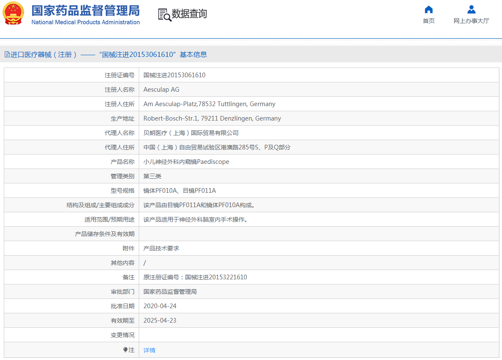Screen dimensions: 502x360
Task: Open the 产品技术要求 attachment entry
Action: [x=161, y=248]
